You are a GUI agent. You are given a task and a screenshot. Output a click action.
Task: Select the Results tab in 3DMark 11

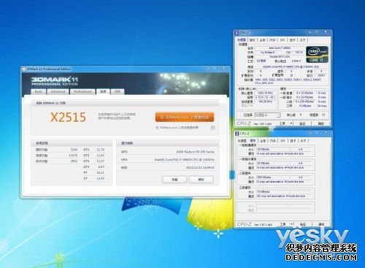(103, 91)
